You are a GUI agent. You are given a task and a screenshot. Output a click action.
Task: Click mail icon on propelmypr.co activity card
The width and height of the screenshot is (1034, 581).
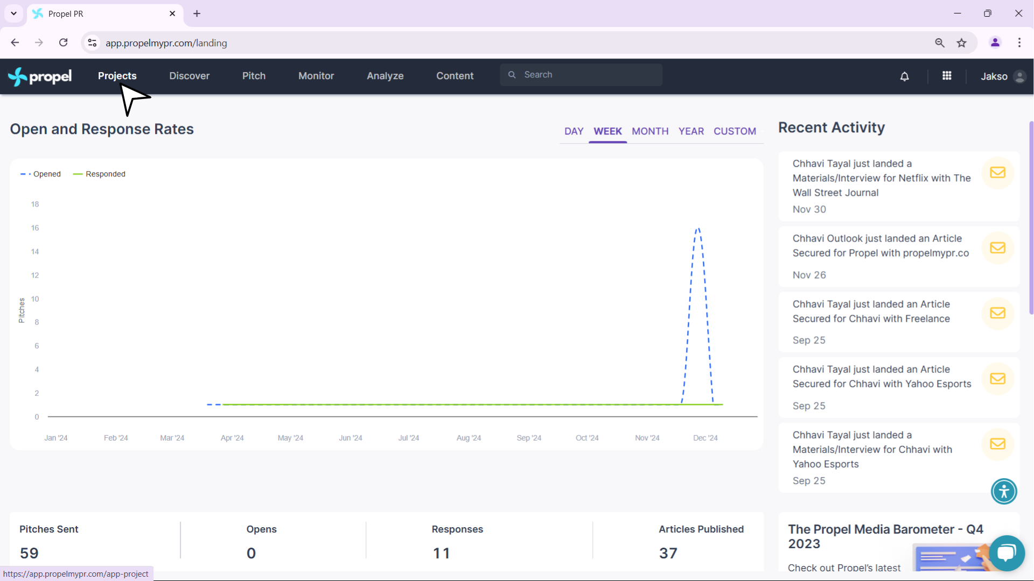[998, 248]
